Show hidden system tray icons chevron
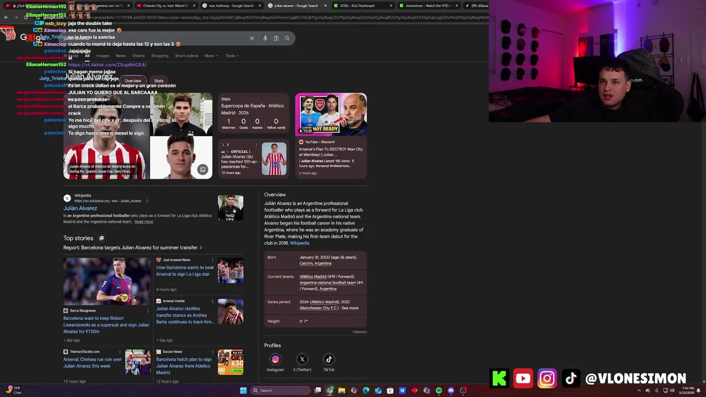 pos(639,390)
